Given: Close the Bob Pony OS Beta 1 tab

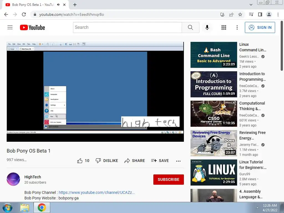Looking at the screenshot, I should (64, 5).
